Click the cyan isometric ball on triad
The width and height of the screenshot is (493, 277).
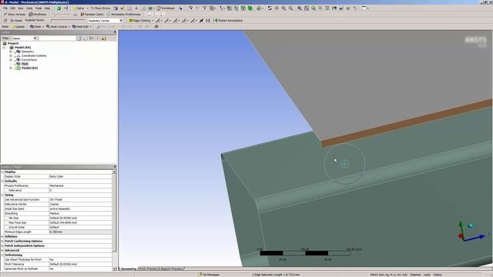coord(471,225)
